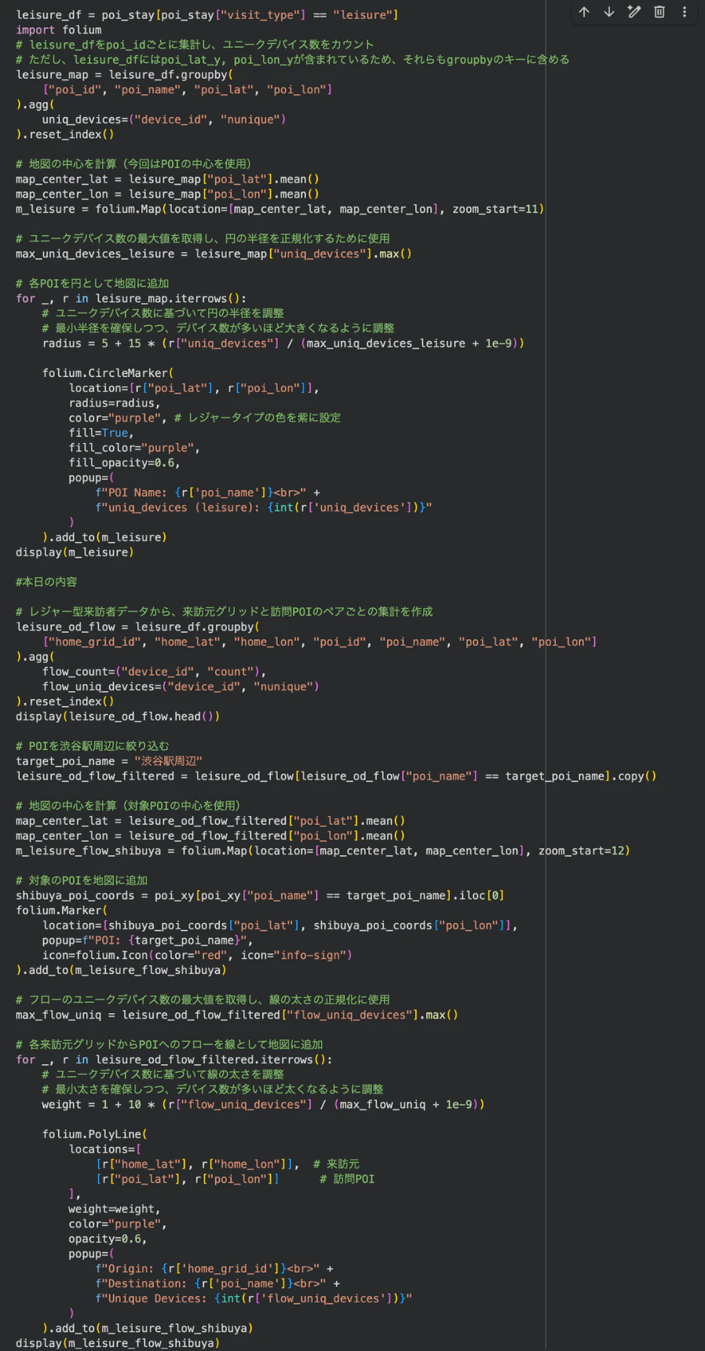This screenshot has width=705, height=1351.
Task: Click 'popup=f"POI: {target_poi_name}",' line
Action: (148, 940)
